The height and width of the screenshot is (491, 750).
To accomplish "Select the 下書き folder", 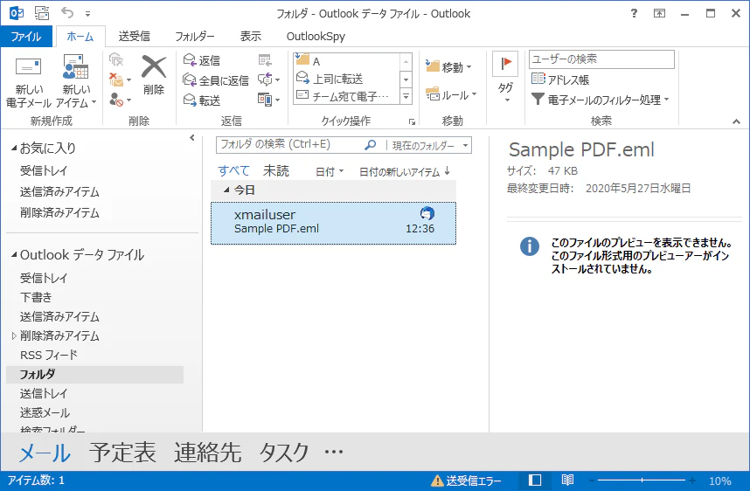I will pos(36,297).
